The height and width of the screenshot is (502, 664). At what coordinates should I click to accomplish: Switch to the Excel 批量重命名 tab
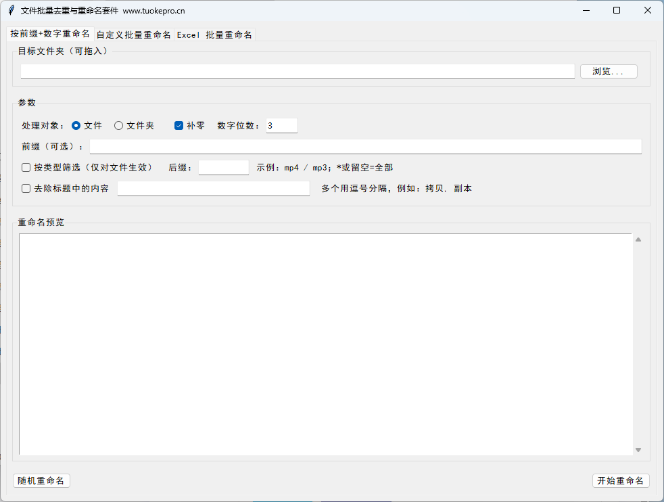point(216,35)
